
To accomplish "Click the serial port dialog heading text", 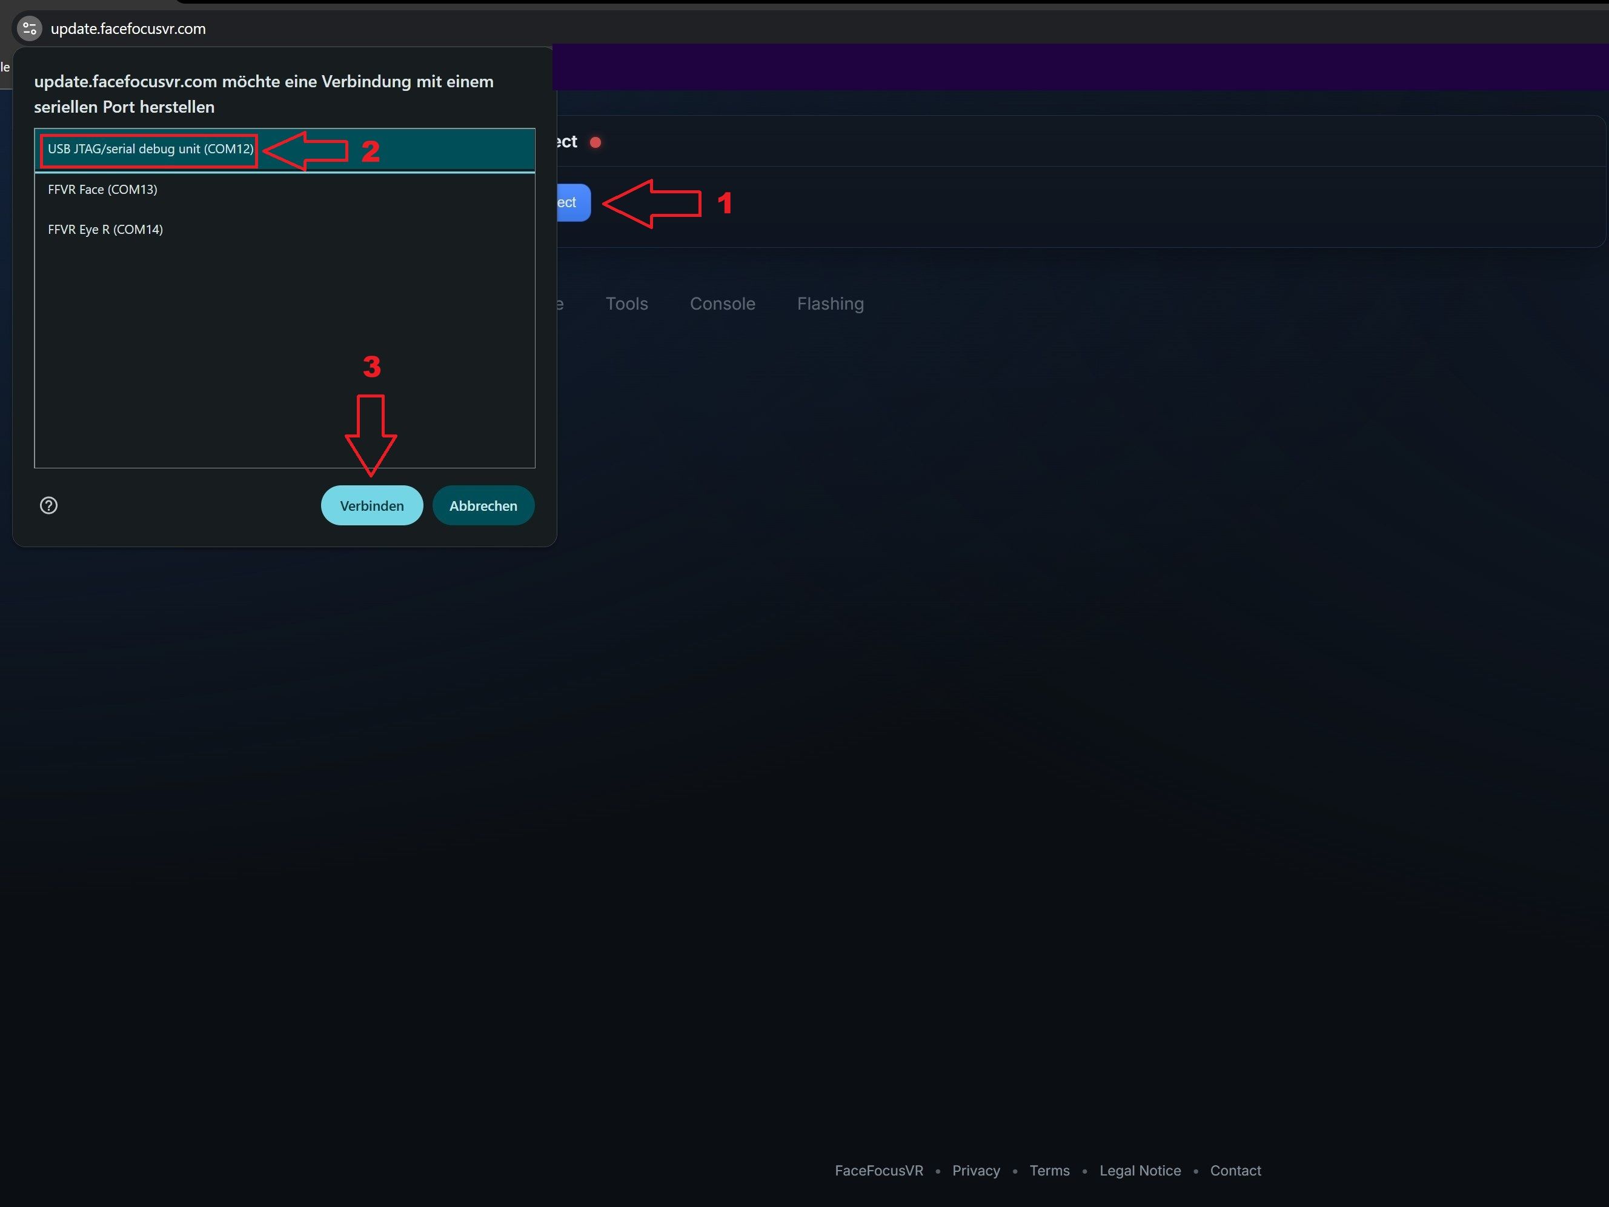I will [264, 94].
